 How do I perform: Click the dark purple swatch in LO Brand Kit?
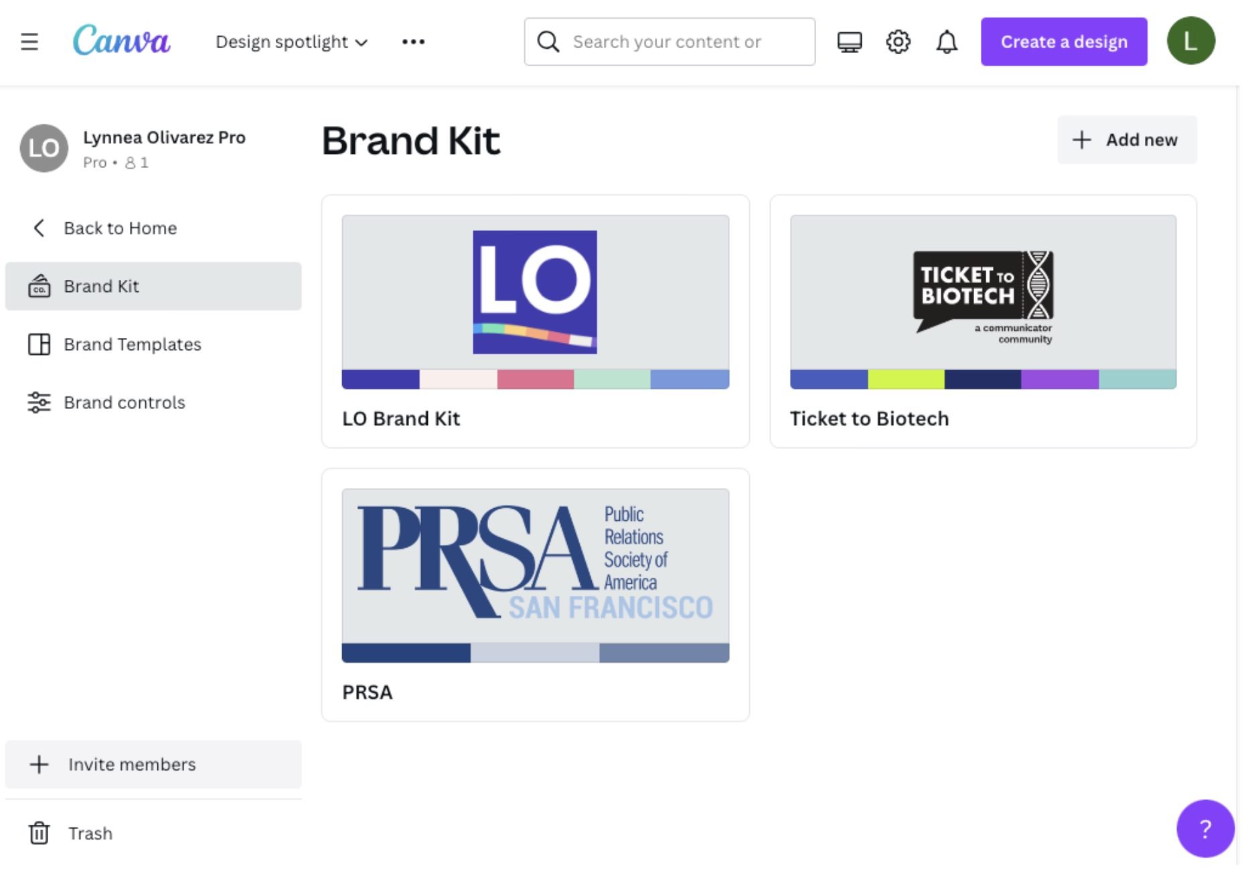380,380
